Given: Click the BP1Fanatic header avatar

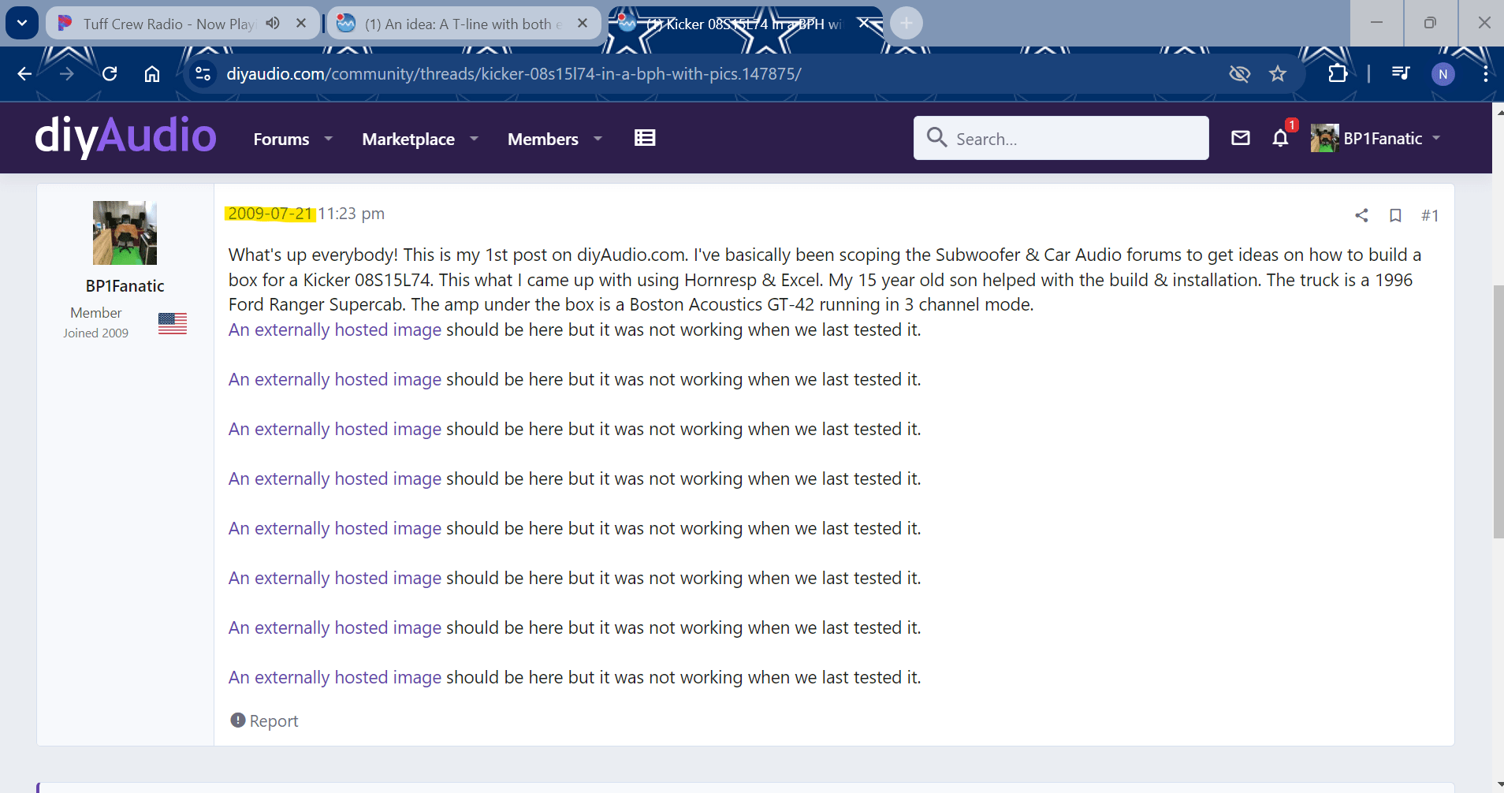Looking at the screenshot, I should [x=1324, y=138].
